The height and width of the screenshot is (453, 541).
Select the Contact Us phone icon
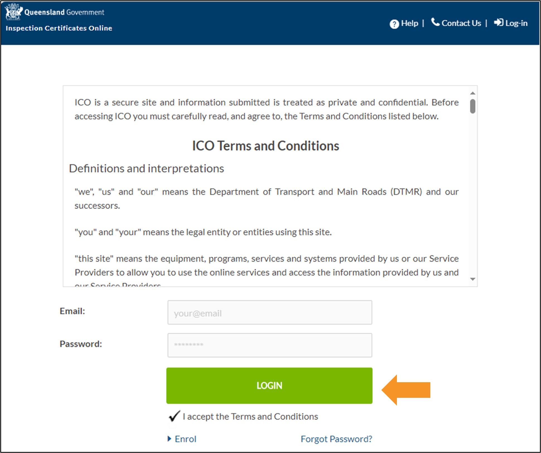[x=435, y=23]
